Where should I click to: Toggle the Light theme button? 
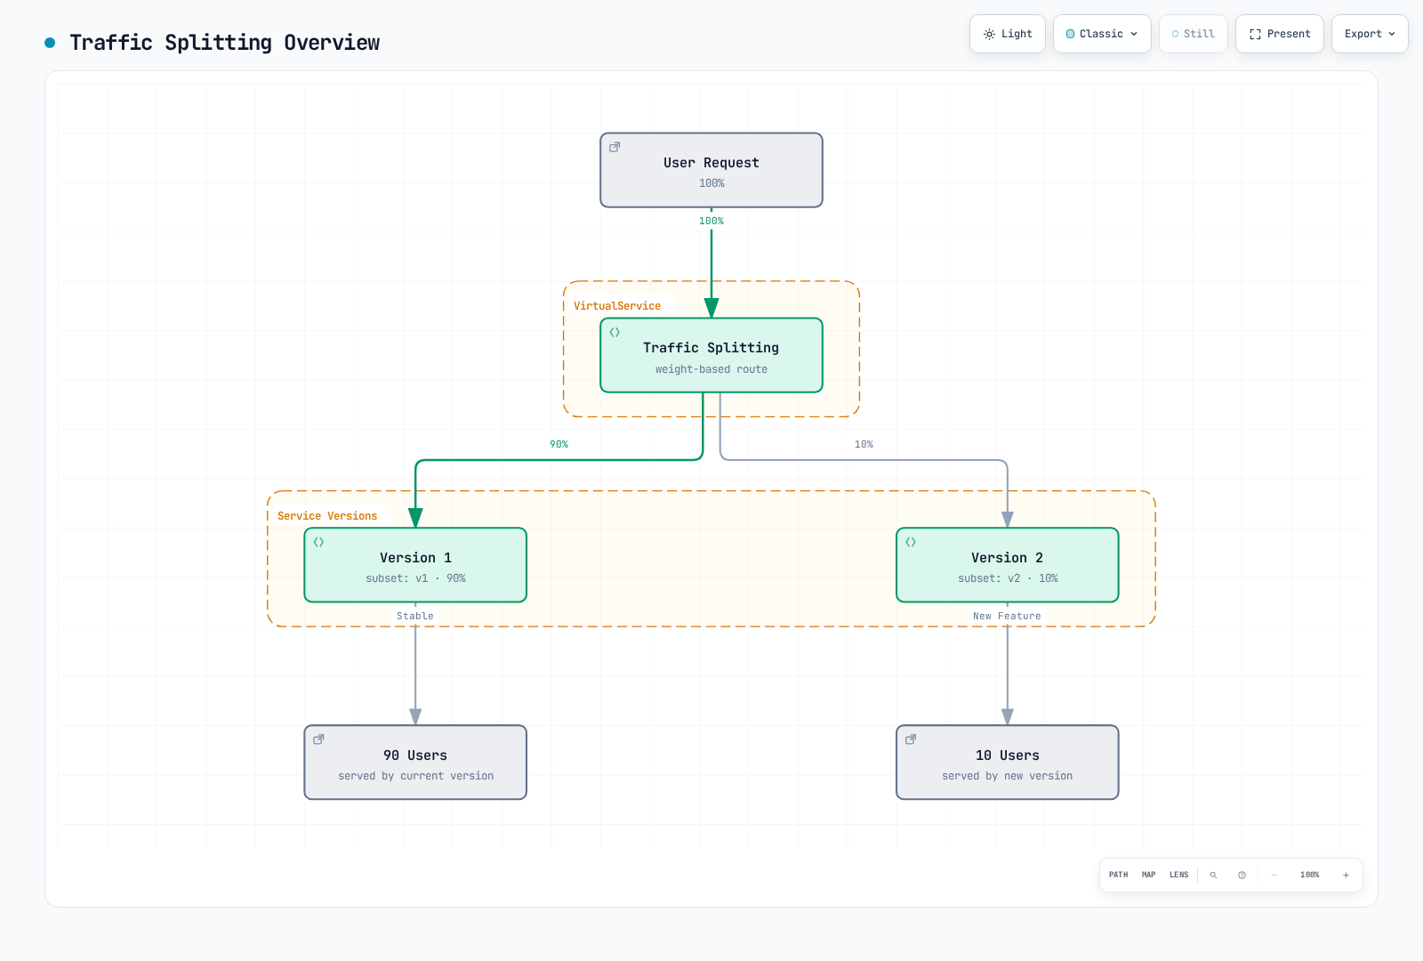coord(1008,34)
